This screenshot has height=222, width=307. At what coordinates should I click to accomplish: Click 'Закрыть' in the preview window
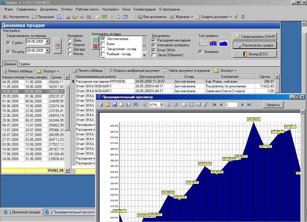(x=273, y=105)
